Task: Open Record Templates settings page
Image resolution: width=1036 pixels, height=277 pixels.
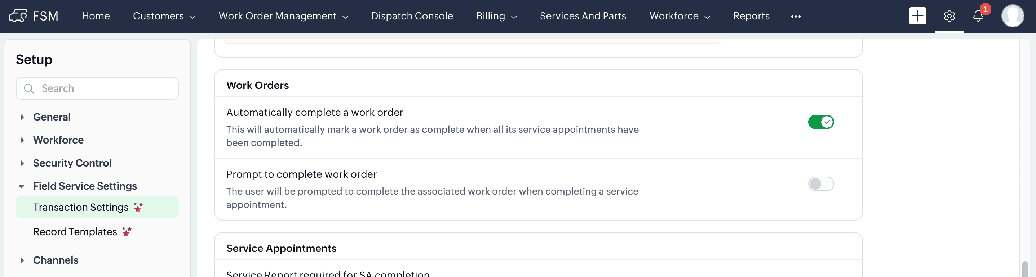Action: tap(75, 232)
